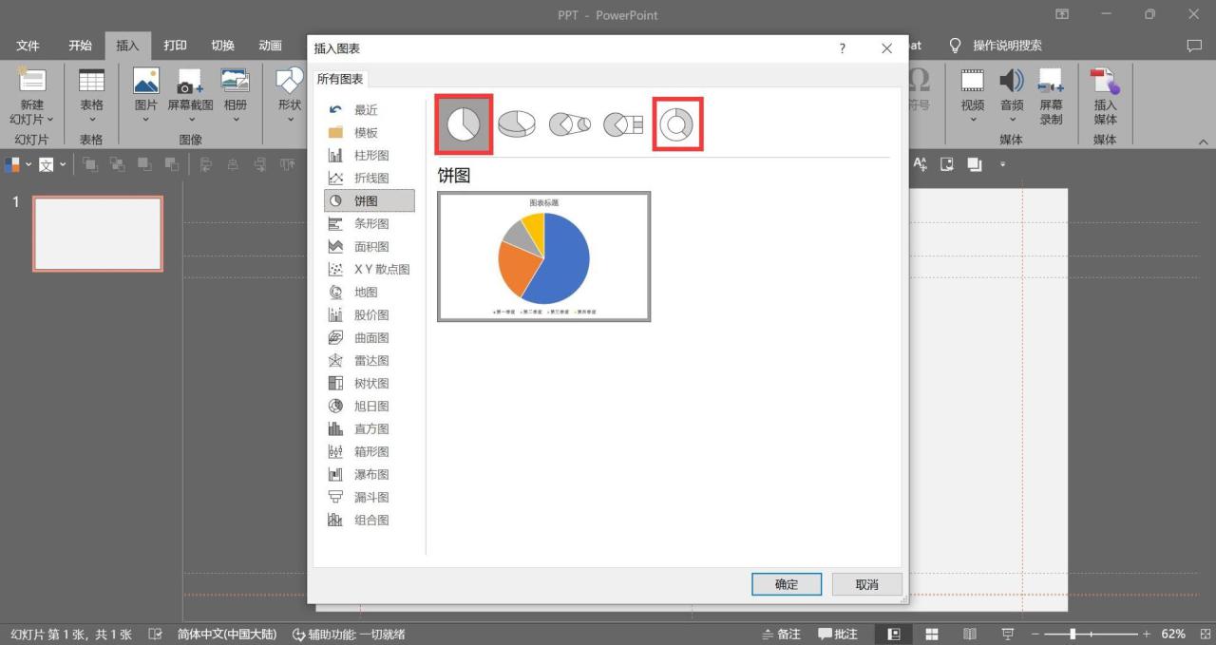
Task: Select the basic pie chart subtype
Action: (x=464, y=124)
